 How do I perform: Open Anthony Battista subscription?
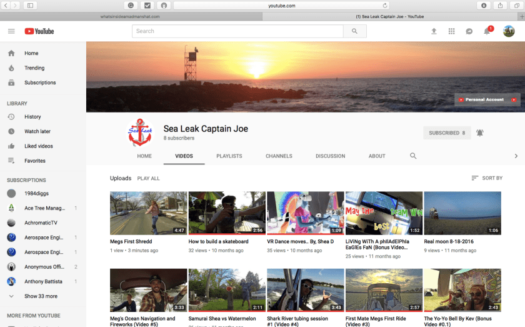43,281
